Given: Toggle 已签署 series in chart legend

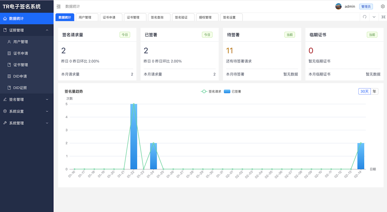Looking at the screenshot, I should point(232,92).
